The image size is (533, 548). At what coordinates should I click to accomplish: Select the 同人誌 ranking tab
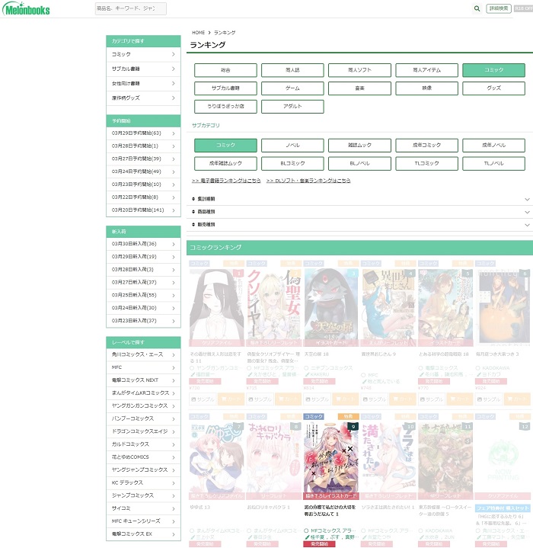coord(292,70)
